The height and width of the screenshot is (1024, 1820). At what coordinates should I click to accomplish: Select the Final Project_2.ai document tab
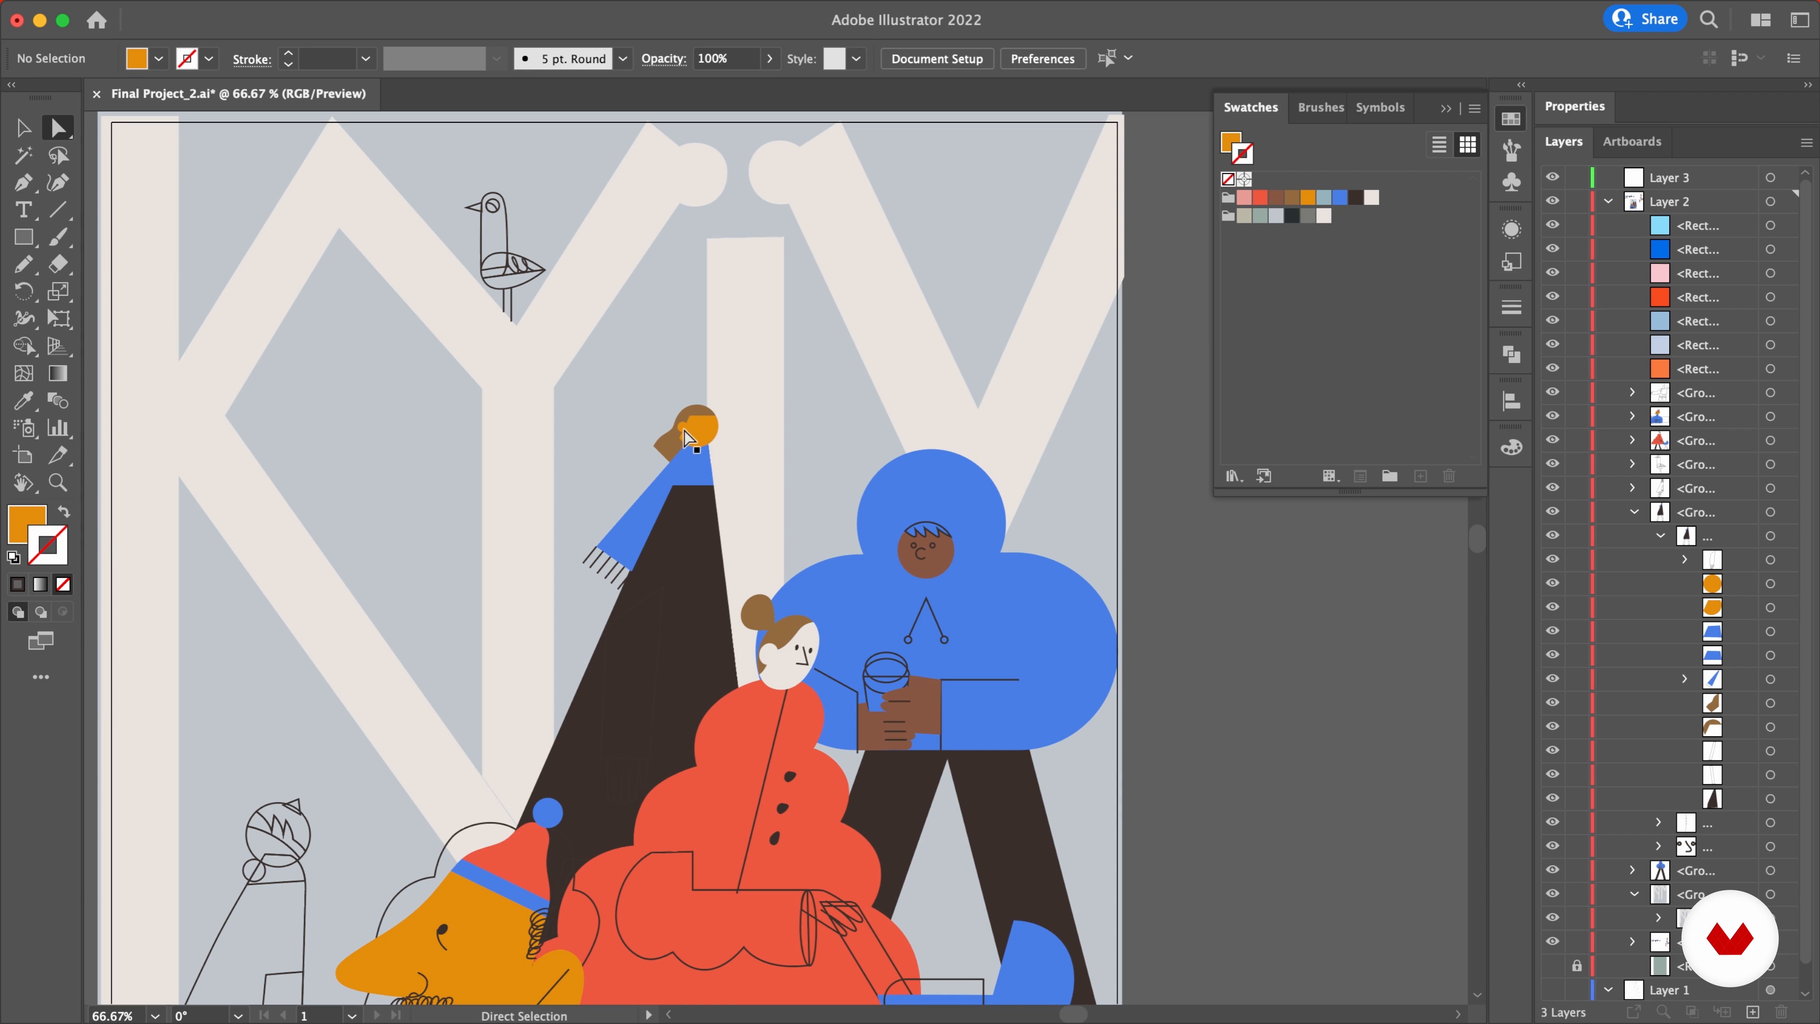238,93
